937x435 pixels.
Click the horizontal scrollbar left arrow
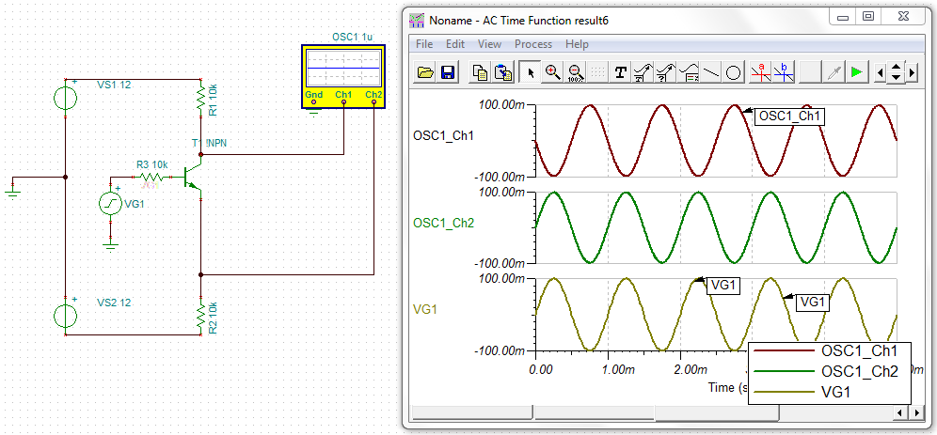tap(900, 412)
